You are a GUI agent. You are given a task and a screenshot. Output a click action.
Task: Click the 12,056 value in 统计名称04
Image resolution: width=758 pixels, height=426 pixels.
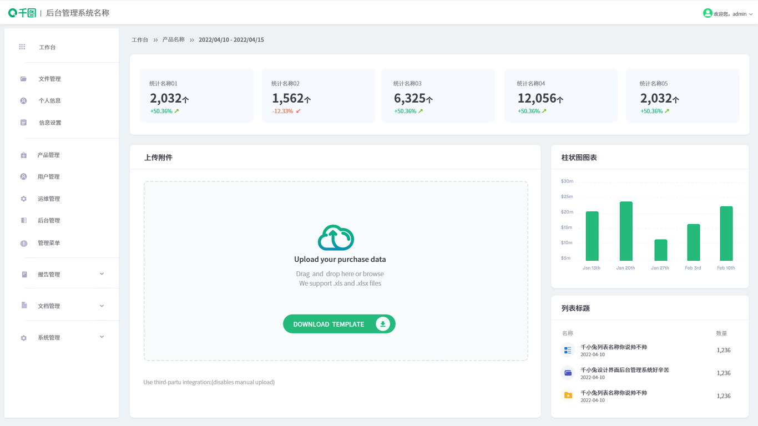point(537,98)
